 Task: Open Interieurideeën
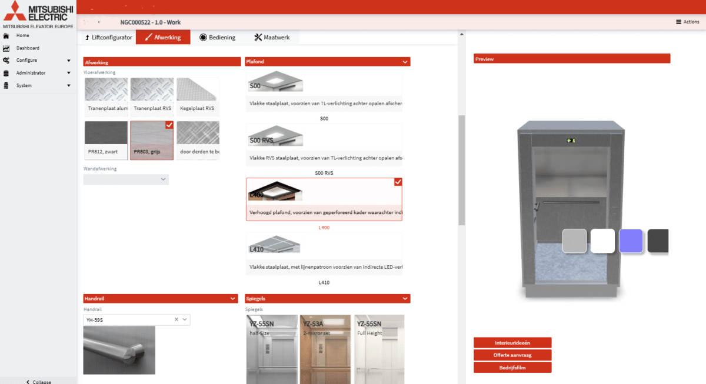click(512, 342)
